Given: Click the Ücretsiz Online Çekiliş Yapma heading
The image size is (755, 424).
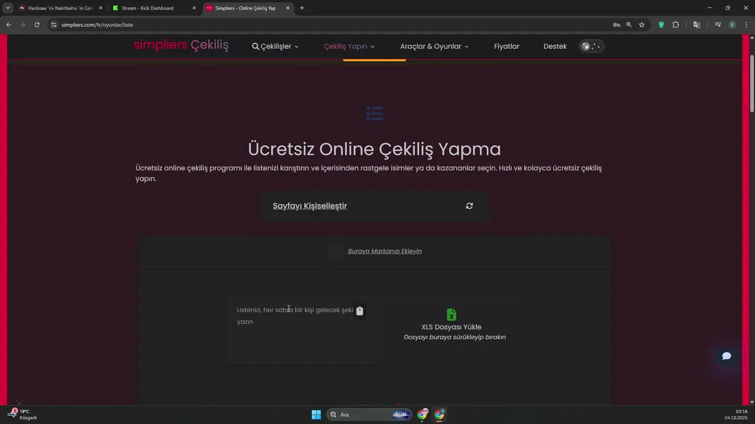Looking at the screenshot, I should pos(375,148).
